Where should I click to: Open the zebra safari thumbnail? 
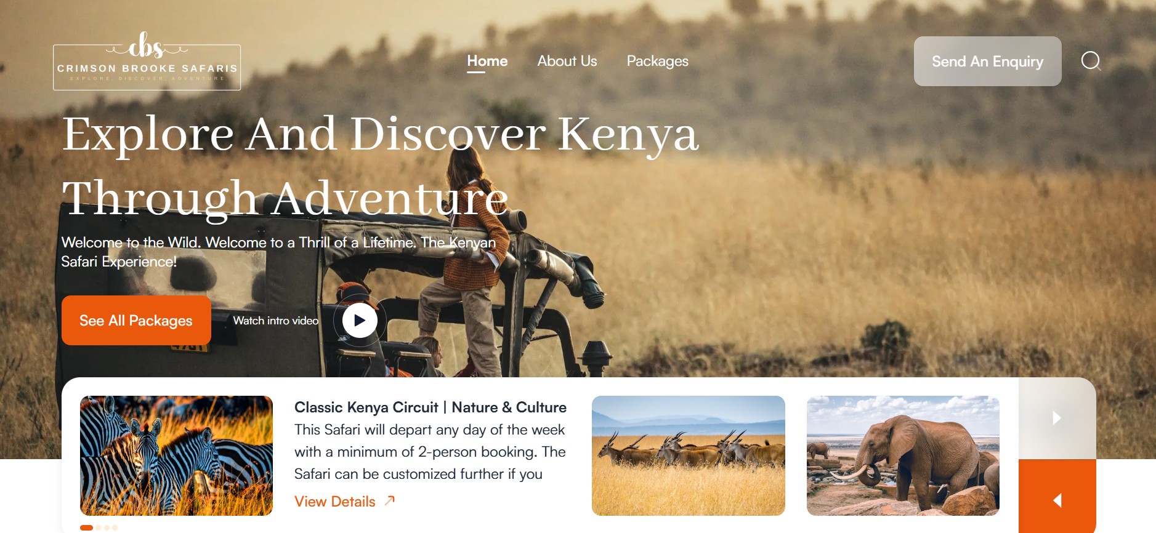(x=176, y=455)
